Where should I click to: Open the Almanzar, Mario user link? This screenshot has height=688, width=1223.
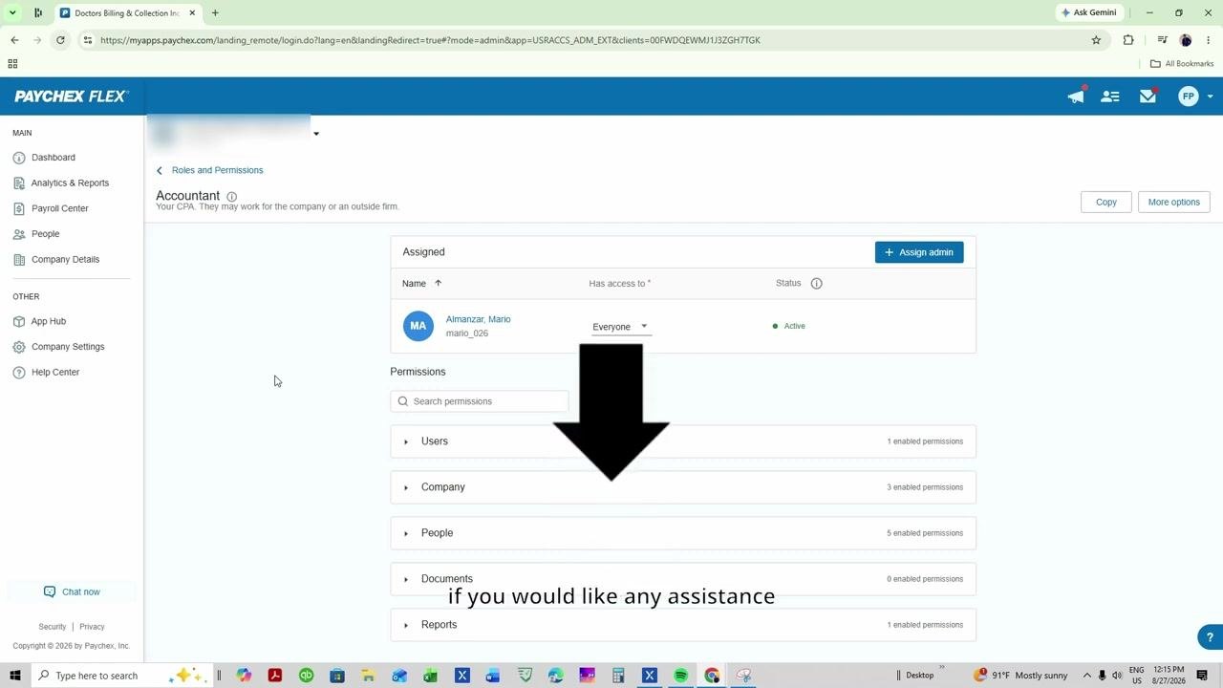pyautogui.click(x=478, y=319)
